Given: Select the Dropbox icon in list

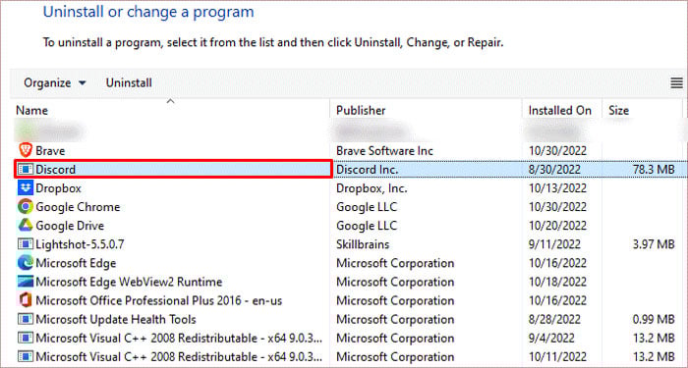Looking at the screenshot, I should (26, 188).
